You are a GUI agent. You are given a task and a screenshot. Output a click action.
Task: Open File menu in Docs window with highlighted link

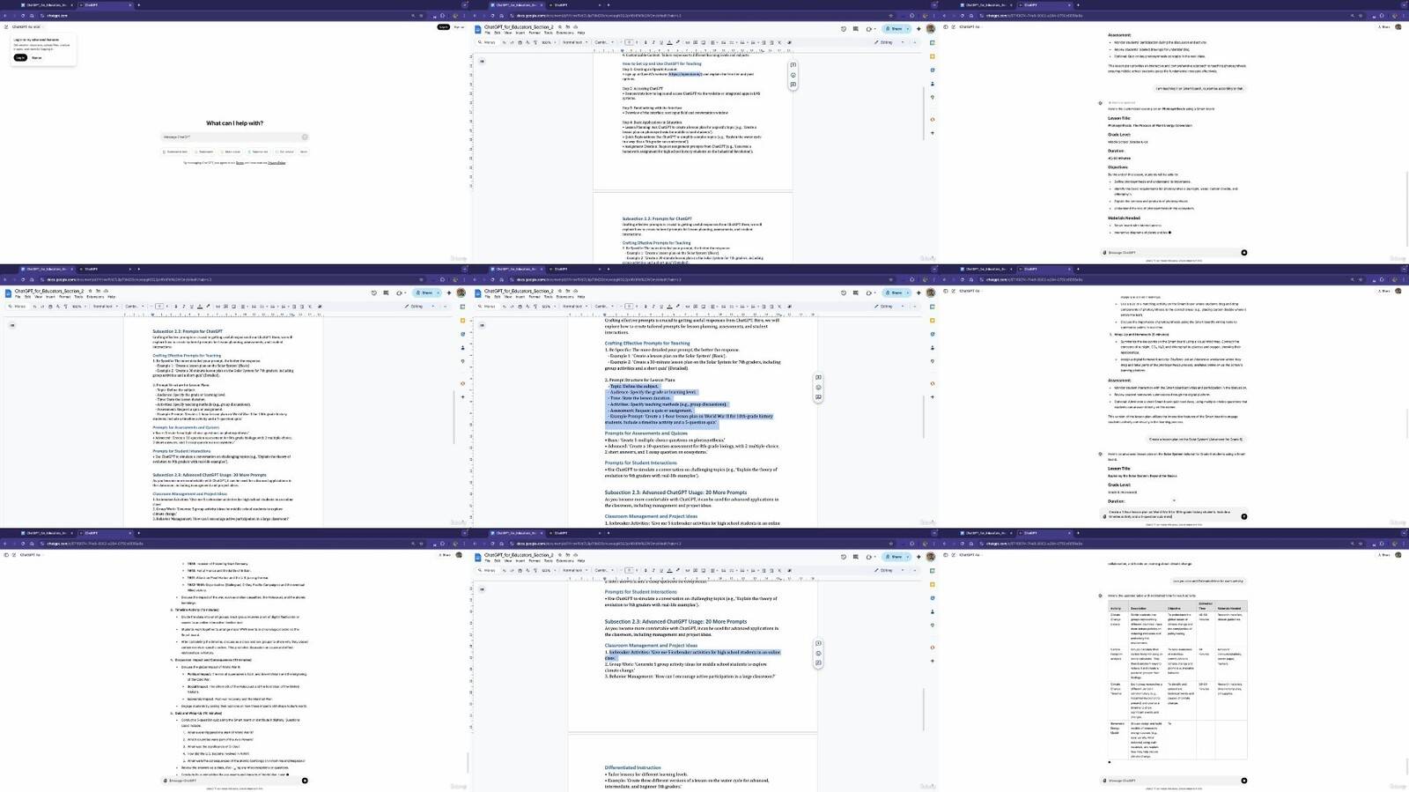pyautogui.click(x=487, y=33)
